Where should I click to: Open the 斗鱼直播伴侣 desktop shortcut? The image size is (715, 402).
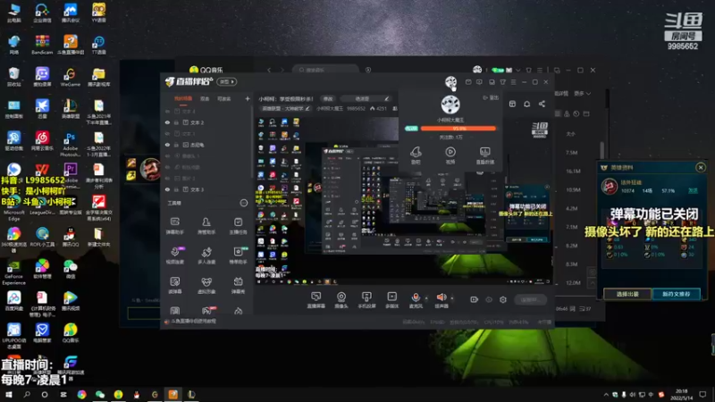coord(71,45)
